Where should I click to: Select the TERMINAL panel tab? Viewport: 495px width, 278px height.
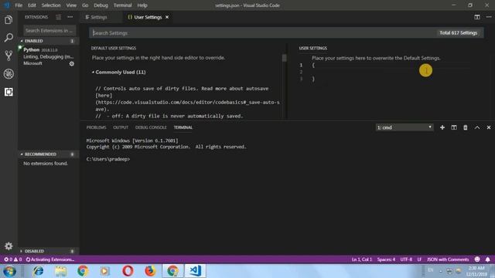[183, 127]
